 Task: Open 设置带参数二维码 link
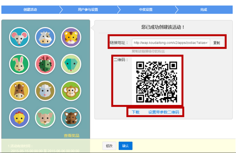164,112
